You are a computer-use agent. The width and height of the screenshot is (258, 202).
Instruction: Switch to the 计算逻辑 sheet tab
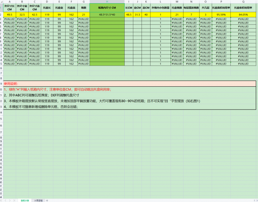tap(38, 200)
